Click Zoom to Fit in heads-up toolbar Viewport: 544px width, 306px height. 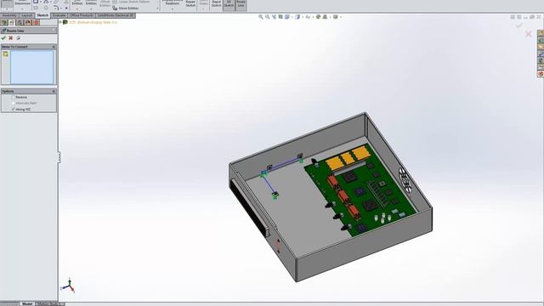[261, 17]
